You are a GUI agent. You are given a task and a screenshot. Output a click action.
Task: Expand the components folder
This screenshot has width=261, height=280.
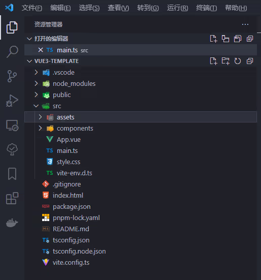pos(40,128)
